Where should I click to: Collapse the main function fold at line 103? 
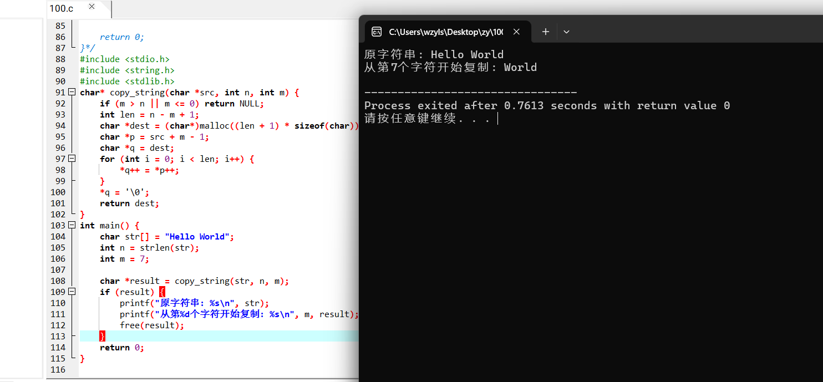pyautogui.click(x=71, y=226)
